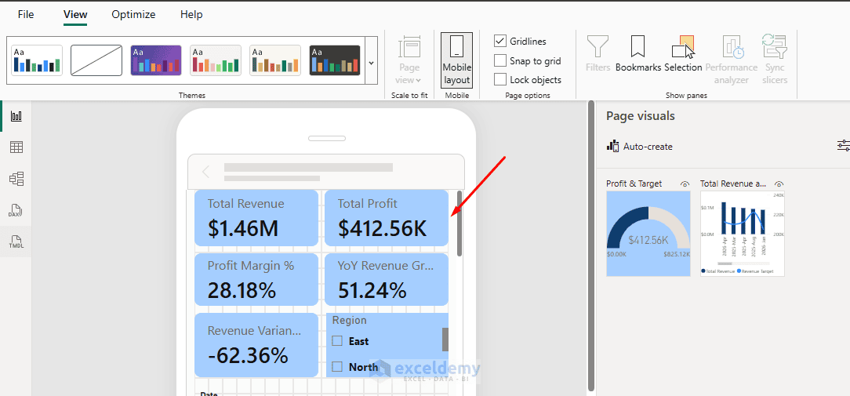This screenshot has width=850, height=396.
Task: Uncheck the Gridlines checkbox
Action: click(x=499, y=42)
